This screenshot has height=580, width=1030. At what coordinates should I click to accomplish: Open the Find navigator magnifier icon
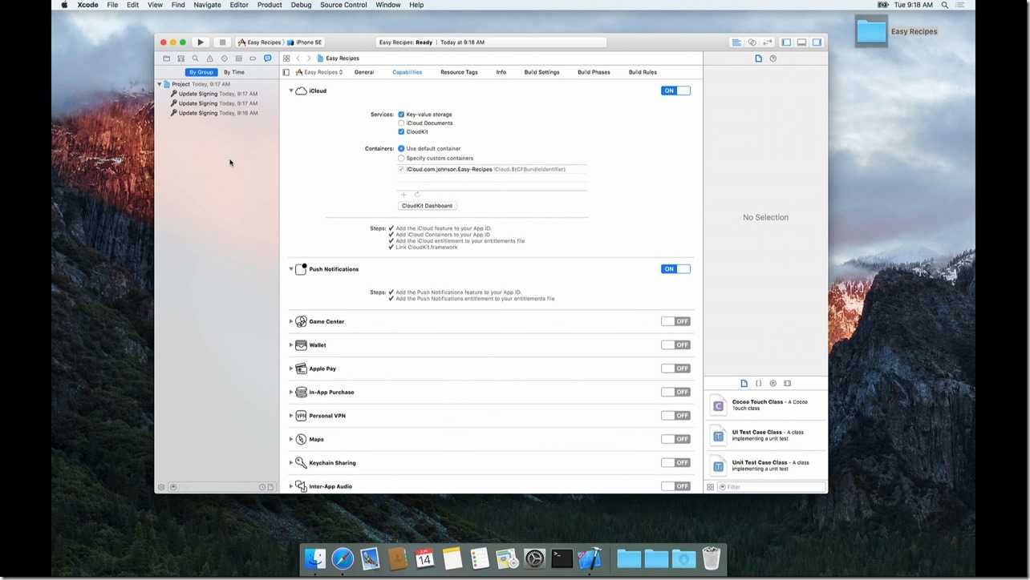click(x=195, y=58)
